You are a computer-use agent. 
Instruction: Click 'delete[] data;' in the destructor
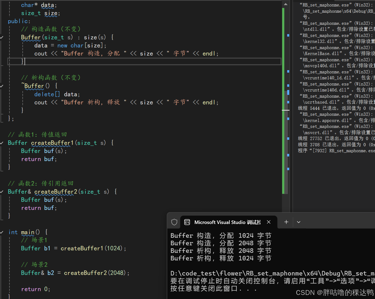(57, 94)
